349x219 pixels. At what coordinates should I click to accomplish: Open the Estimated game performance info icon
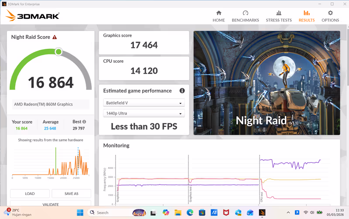[182, 91]
